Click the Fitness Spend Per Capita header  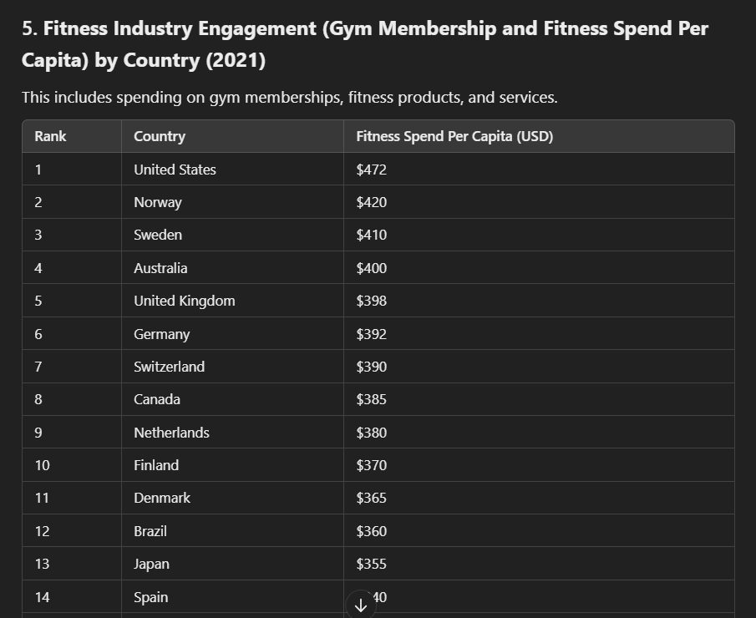click(454, 136)
